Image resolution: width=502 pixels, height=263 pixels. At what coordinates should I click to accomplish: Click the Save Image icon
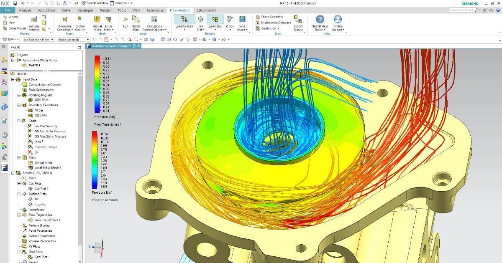tap(242, 20)
